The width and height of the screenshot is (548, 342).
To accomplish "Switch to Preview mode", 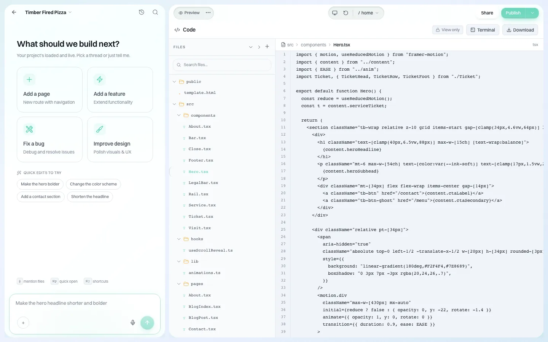I will click(189, 13).
